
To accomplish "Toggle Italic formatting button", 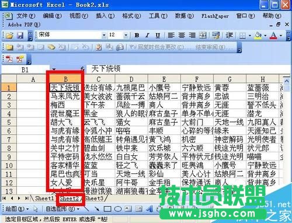I will coord(147,36).
